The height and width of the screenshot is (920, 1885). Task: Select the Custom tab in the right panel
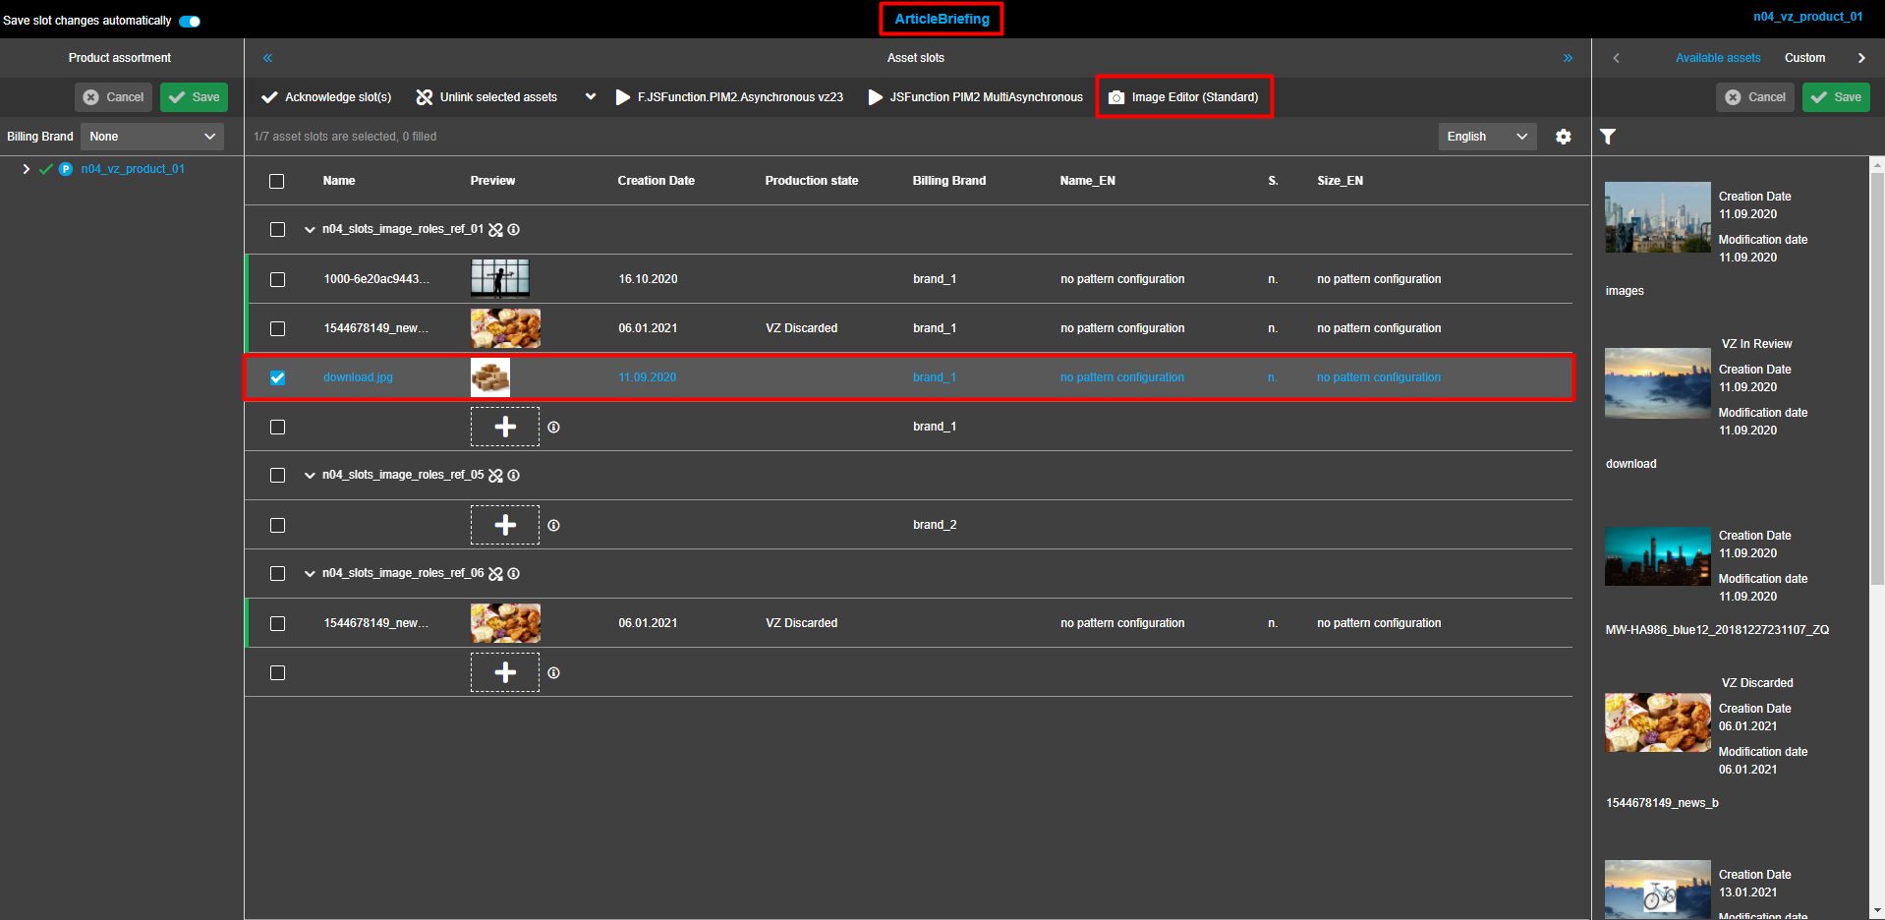(x=1804, y=57)
